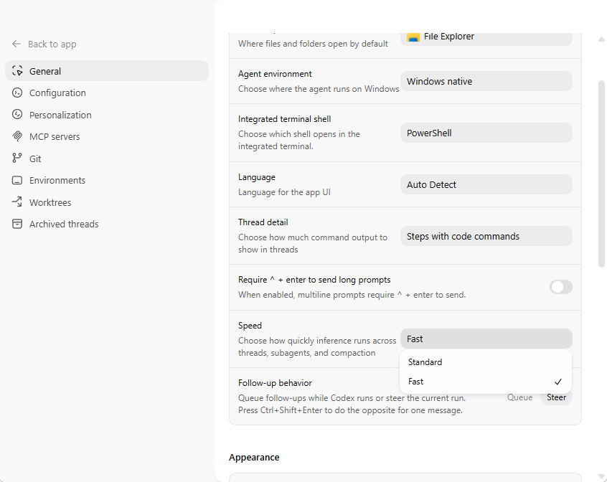Click the Environments sidebar icon
Image resolution: width=607 pixels, height=482 pixels.
[17, 180]
